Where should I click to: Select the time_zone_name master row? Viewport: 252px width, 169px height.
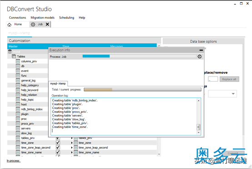(31, 152)
